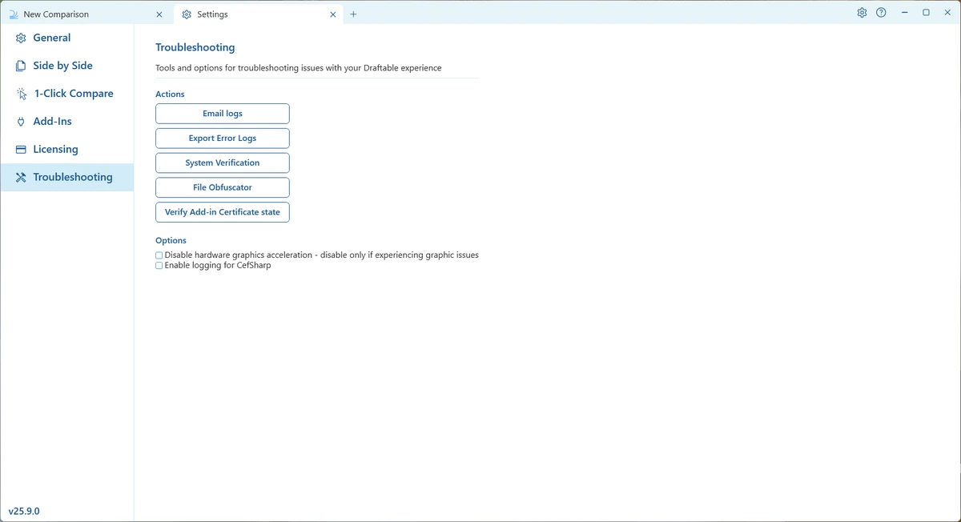Select Troubleshooting in the sidebar
This screenshot has width=961, height=522.
66,177
